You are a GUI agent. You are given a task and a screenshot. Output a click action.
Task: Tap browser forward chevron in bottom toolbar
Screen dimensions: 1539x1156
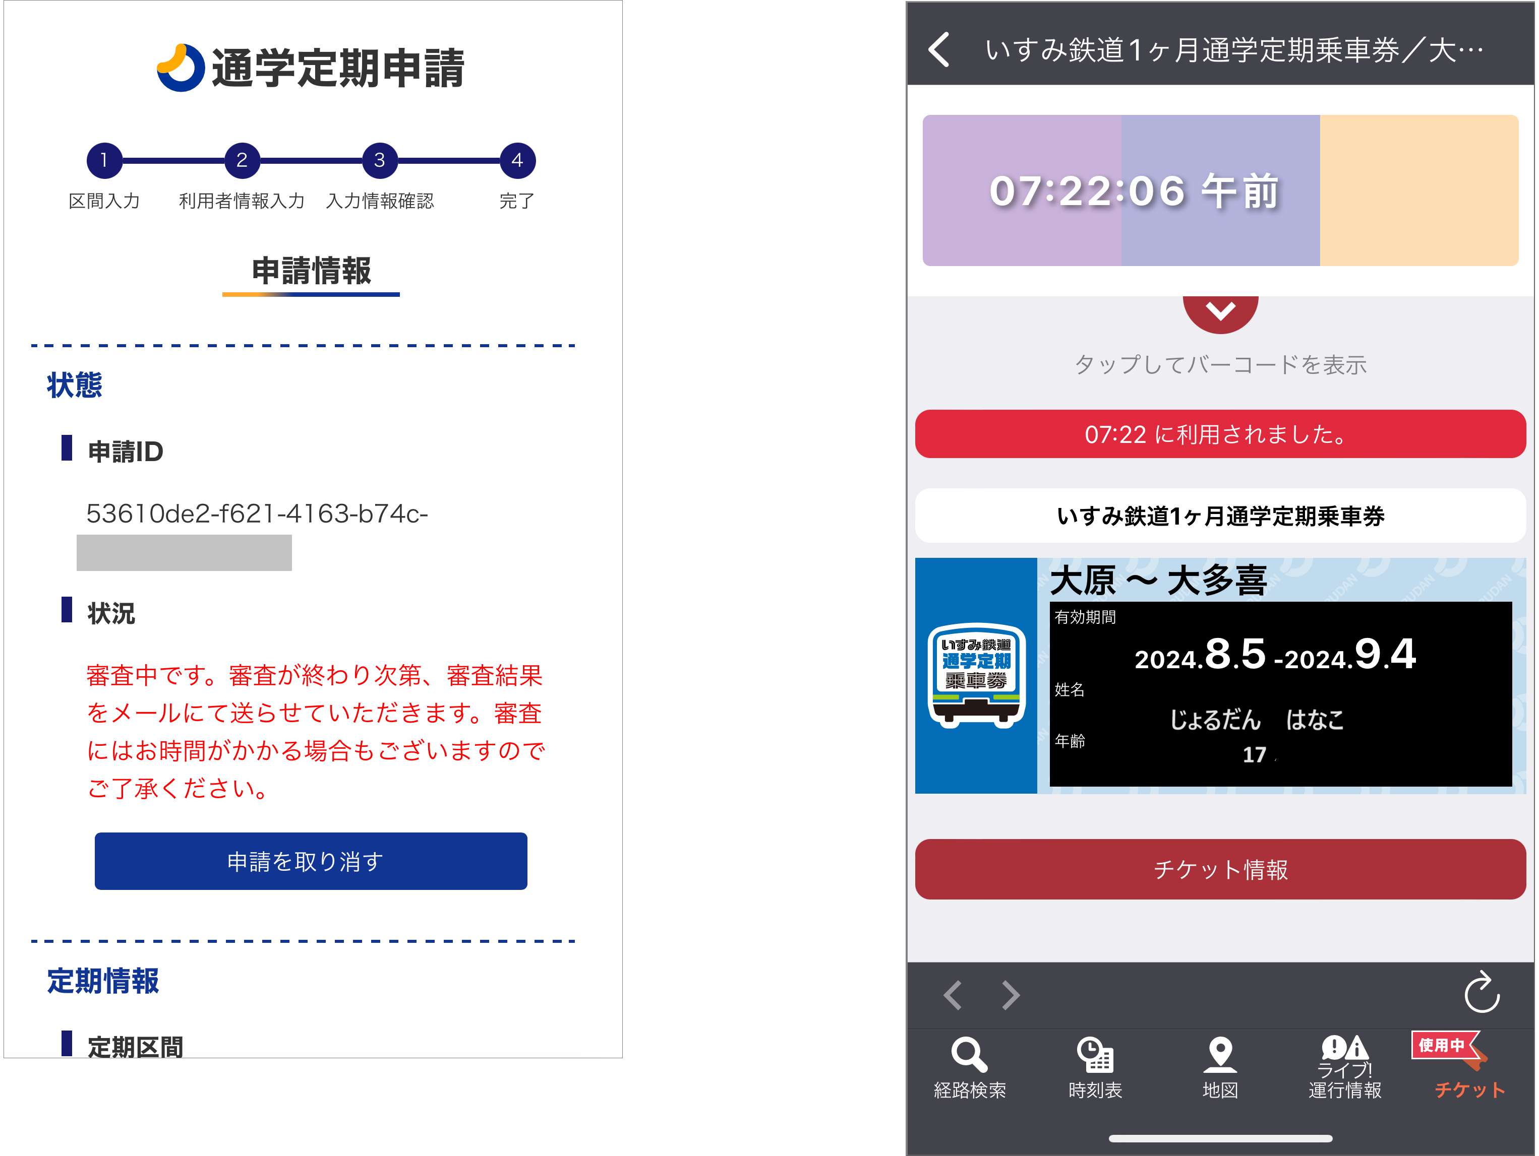click(x=1010, y=995)
